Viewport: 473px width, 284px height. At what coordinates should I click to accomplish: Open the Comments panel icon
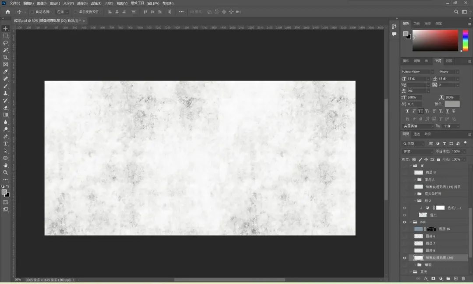point(394,34)
